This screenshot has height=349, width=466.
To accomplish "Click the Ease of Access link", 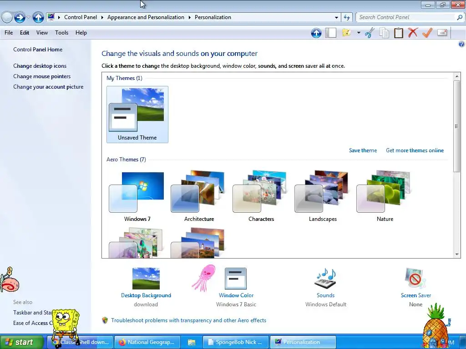I will pyautogui.click(x=33, y=323).
